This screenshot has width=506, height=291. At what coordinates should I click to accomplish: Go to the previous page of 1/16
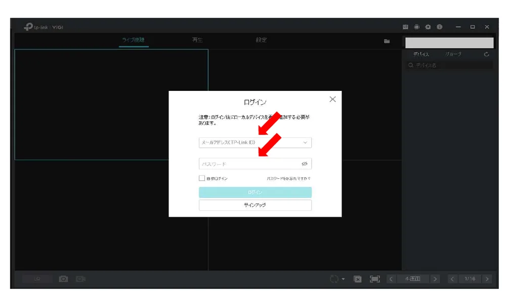(452, 279)
